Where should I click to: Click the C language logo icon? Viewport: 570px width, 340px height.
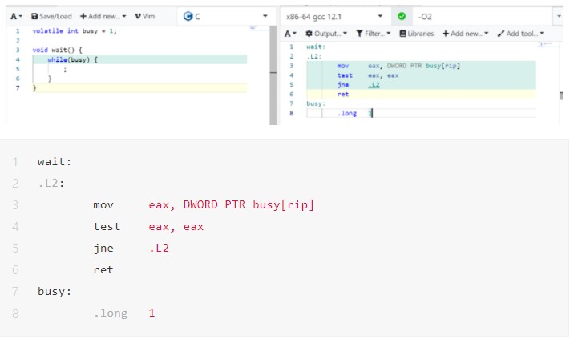(x=188, y=16)
